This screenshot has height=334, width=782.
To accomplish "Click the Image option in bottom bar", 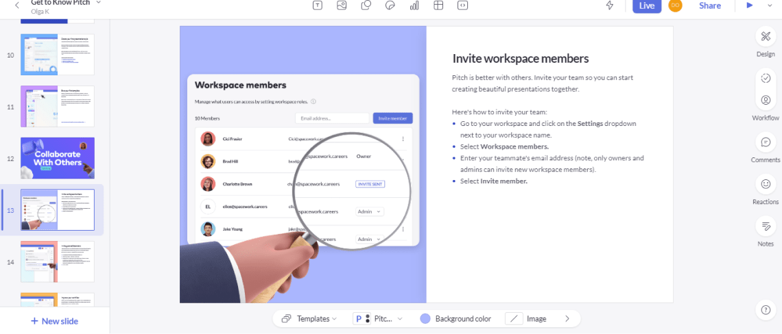I will (525, 318).
